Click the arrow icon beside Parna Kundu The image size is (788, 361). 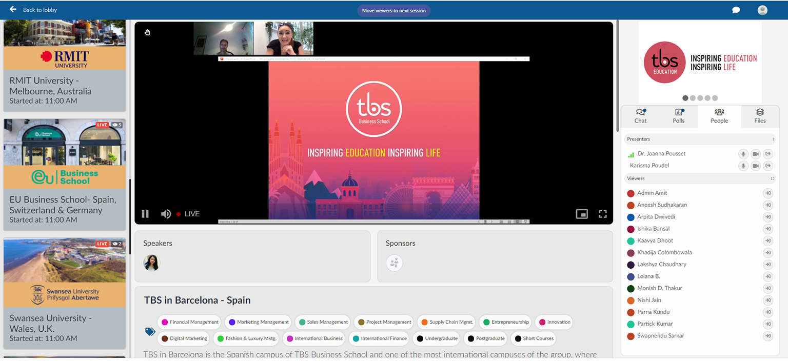768,312
